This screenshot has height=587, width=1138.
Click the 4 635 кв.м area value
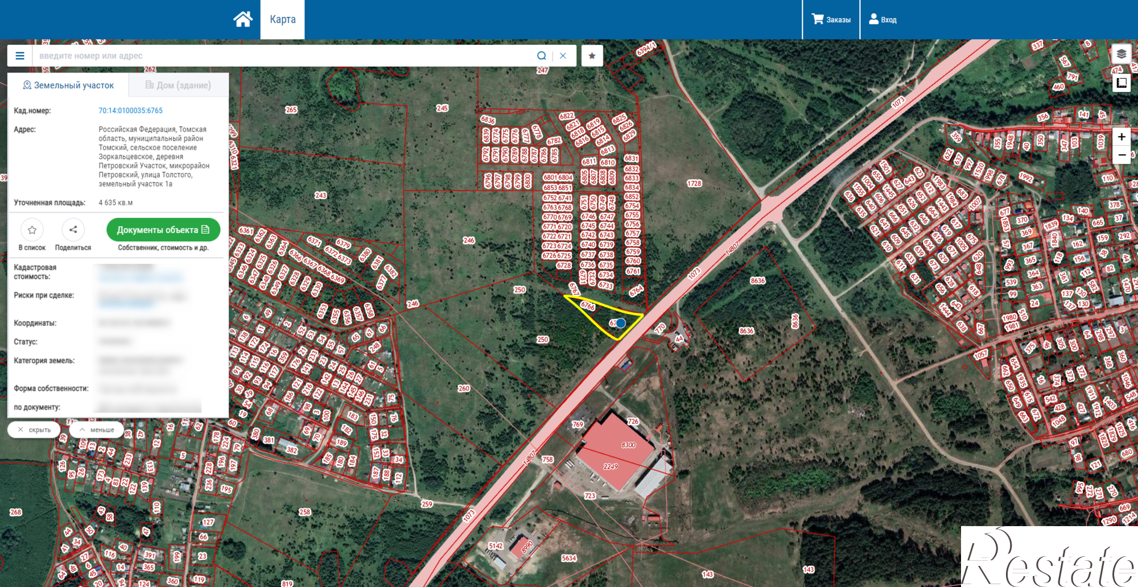point(116,203)
